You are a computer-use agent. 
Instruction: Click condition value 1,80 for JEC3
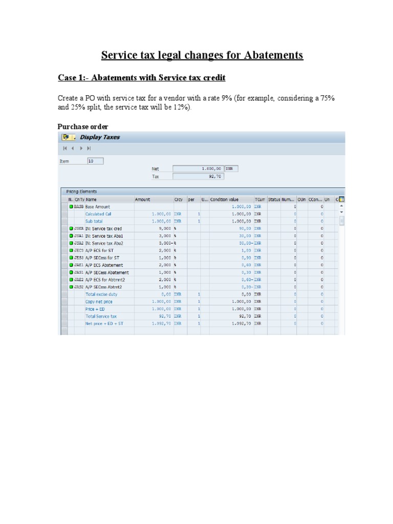point(246,251)
